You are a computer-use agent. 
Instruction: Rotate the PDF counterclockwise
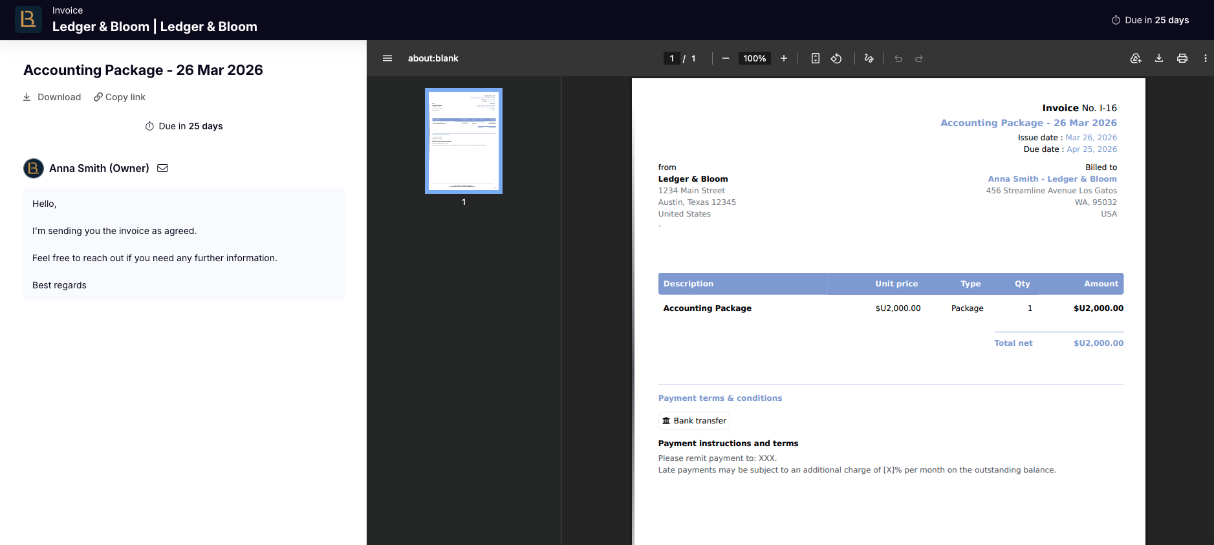[x=836, y=58]
